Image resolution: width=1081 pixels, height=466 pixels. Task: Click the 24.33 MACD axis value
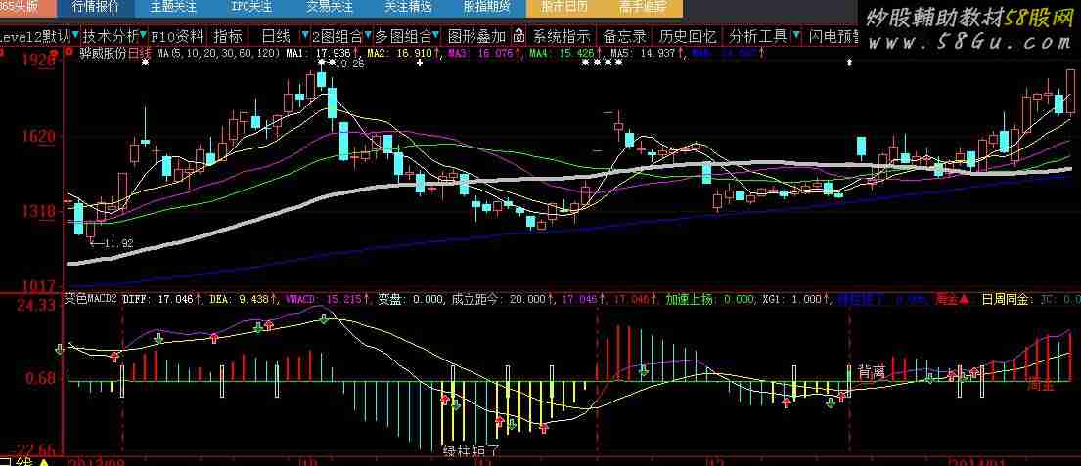[37, 305]
